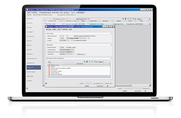Click the filter funnel icon next to Archiviazione
Image resolution: width=181 pixels, height=118 pixels.
pyautogui.click(x=89, y=19)
